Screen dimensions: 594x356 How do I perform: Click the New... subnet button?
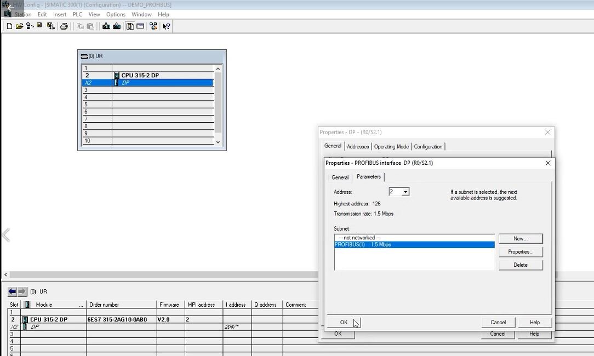point(521,239)
